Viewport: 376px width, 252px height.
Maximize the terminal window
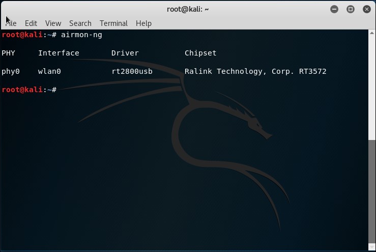click(x=351, y=9)
